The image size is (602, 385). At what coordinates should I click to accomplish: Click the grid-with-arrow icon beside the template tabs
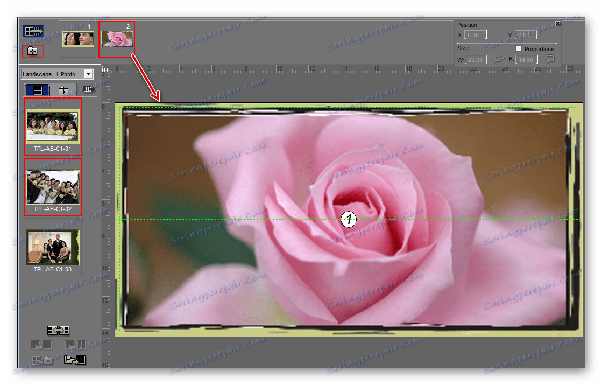(89, 89)
